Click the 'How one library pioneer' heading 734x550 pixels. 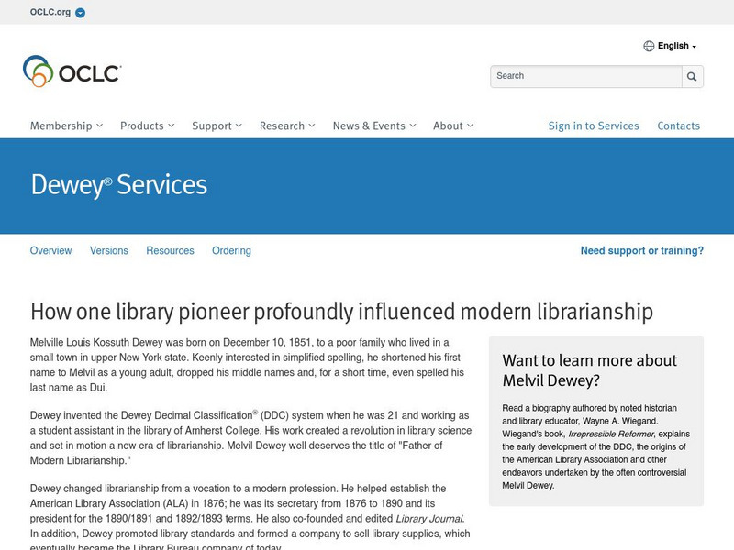(x=341, y=312)
